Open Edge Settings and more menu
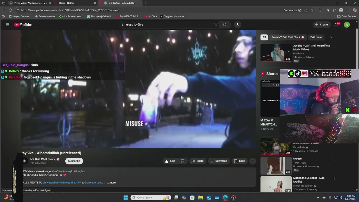Screen dimensions: 359x202 (x=348, y=10)
